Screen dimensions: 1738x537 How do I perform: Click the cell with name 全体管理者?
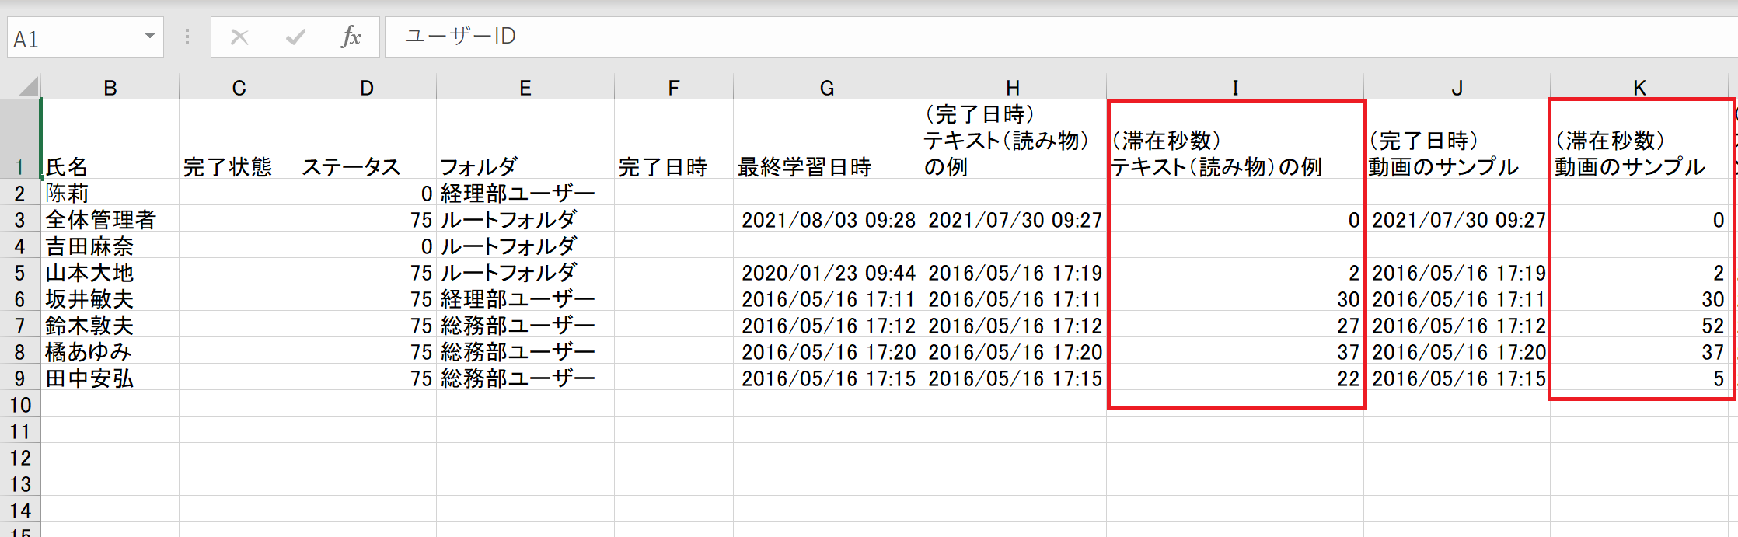click(110, 219)
